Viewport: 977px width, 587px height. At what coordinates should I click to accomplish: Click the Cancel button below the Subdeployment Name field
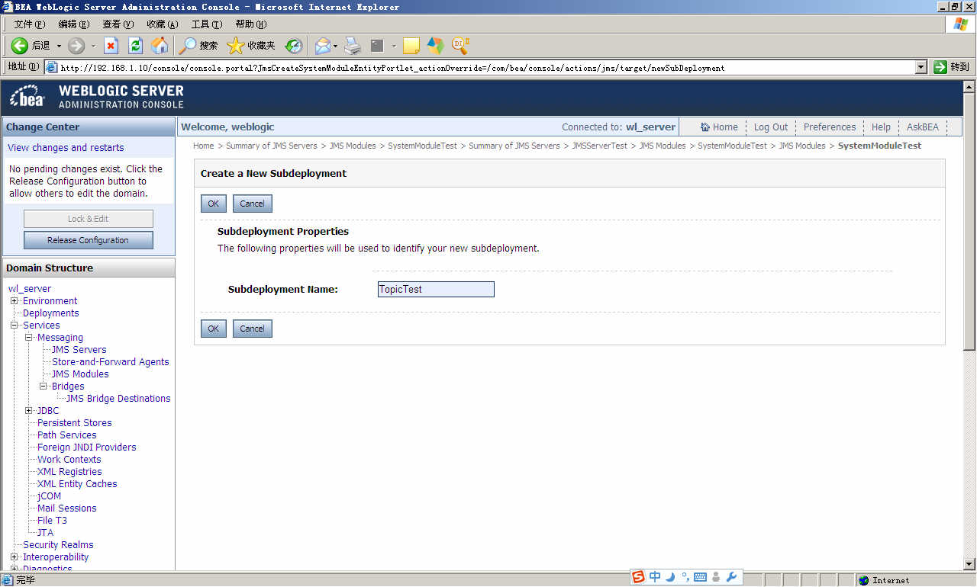point(253,329)
